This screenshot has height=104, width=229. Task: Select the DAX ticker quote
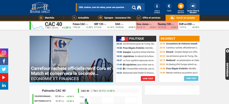pos(125,26)
